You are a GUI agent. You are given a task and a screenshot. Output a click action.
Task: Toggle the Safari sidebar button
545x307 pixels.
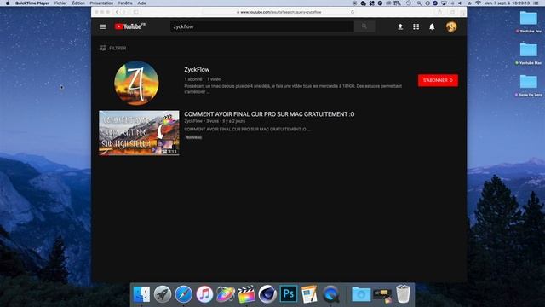pos(136,12)
